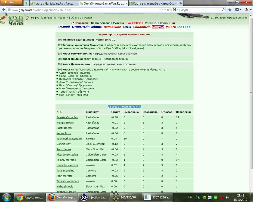Open the Сэты bookmark link
The height and width of the screenshot is (202, 253).
pos(127,27)
